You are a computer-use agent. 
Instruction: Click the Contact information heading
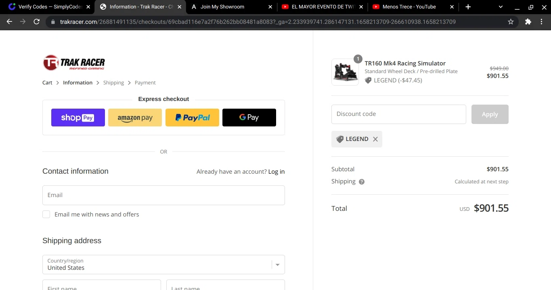pos(75,171)
